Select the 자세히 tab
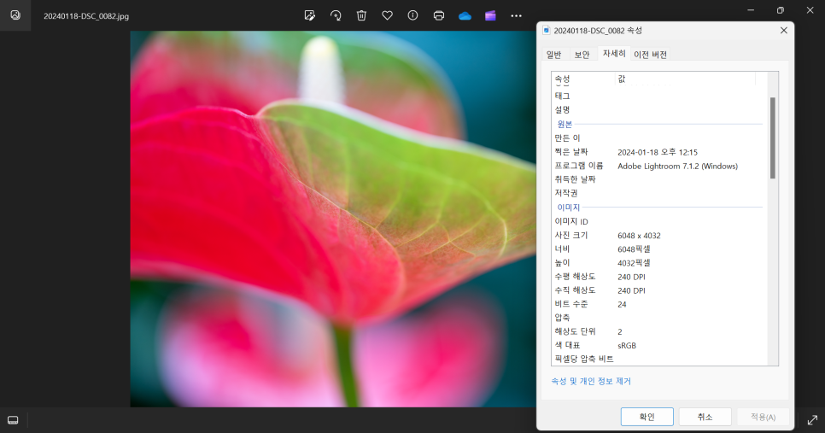The width and height of the screenshot is (825, 433). (614, 53)
